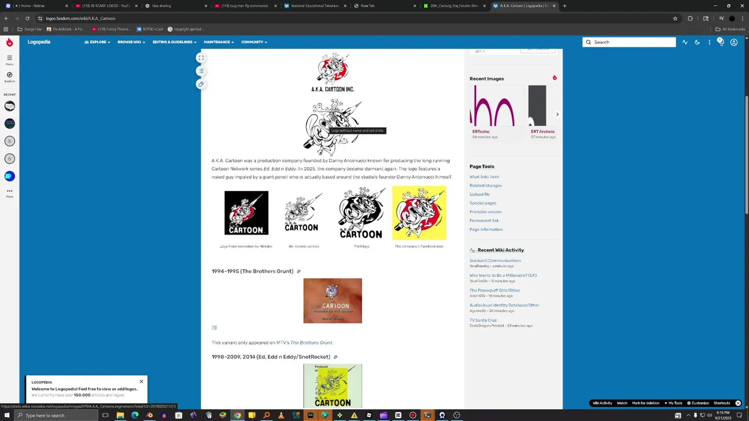Screen dimensions: 749x421
Task: Open Printable version link
Action: (486, 212)
